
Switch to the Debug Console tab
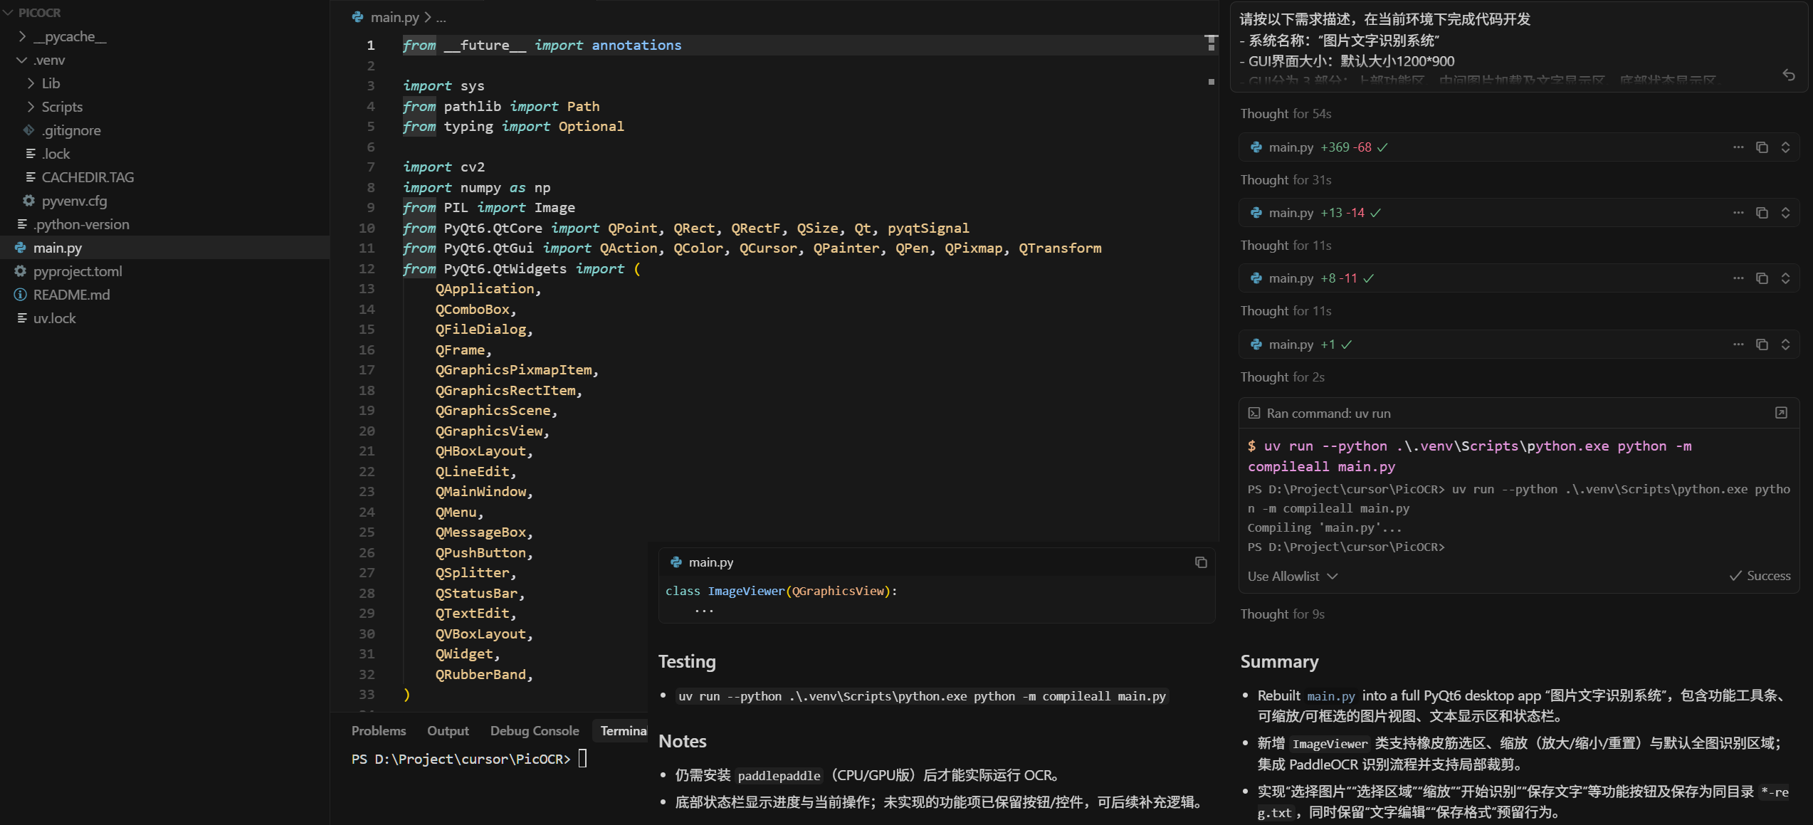534,730
